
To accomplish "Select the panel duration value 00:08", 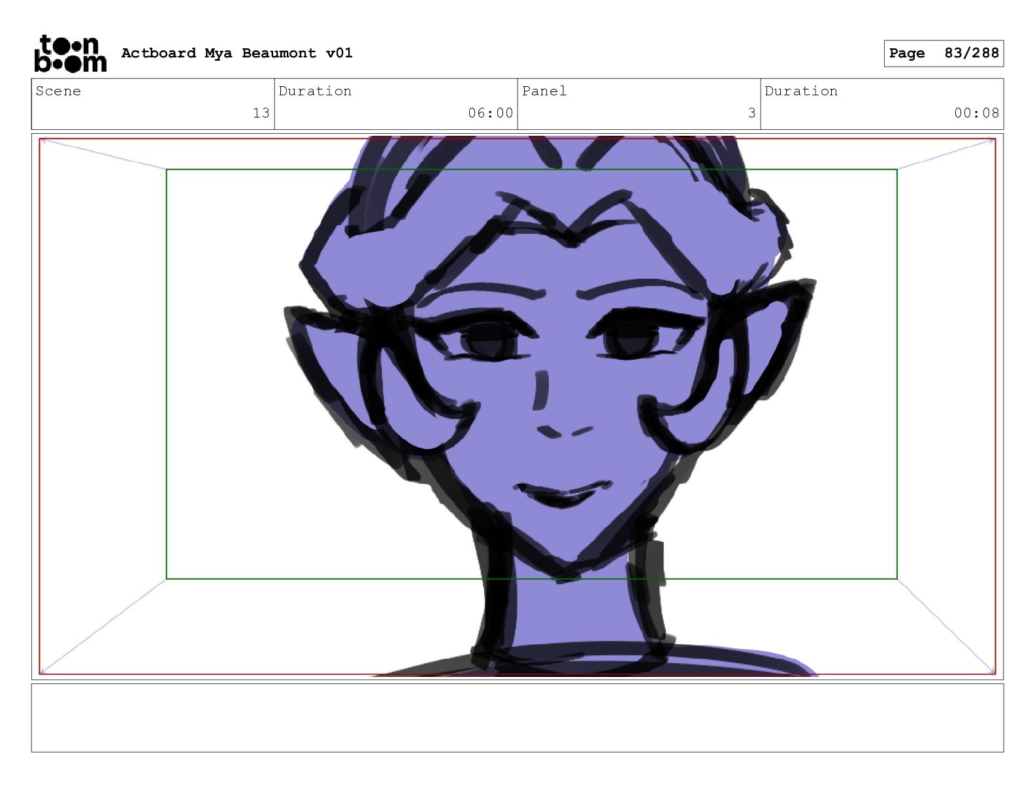I will coord(977,113).
